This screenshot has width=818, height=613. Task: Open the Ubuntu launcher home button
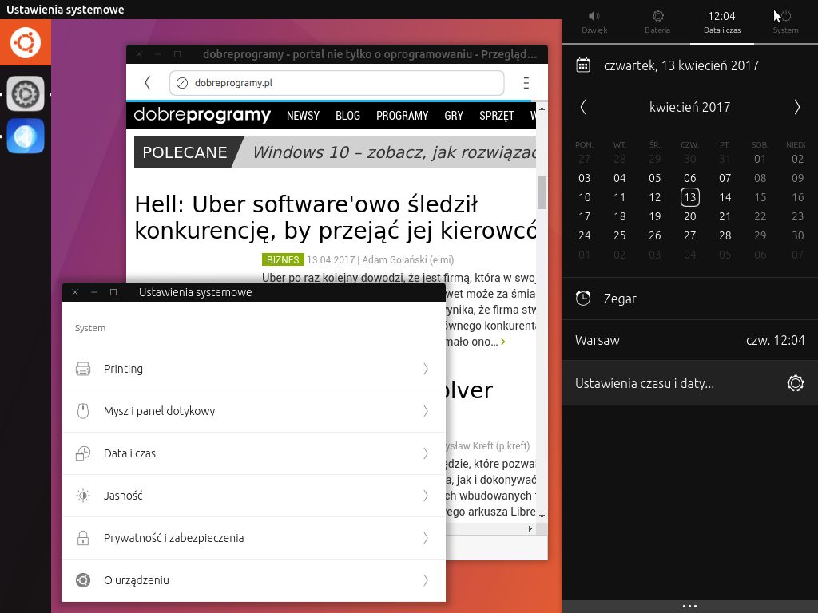coord(25,42)
